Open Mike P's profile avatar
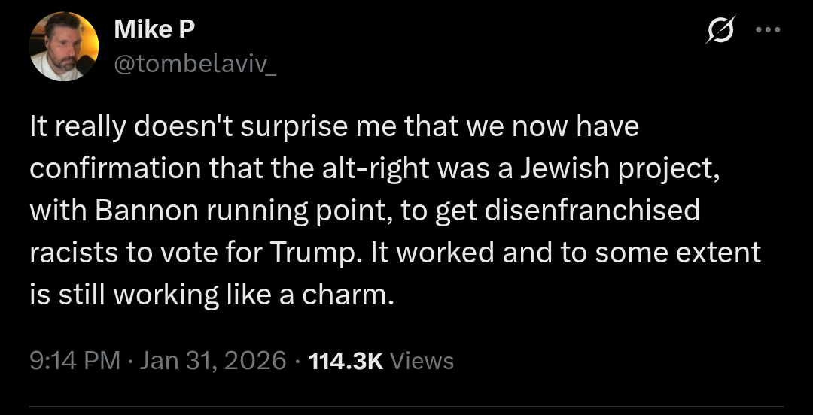This screenshot has height=415, width=813. pos(64,47)
